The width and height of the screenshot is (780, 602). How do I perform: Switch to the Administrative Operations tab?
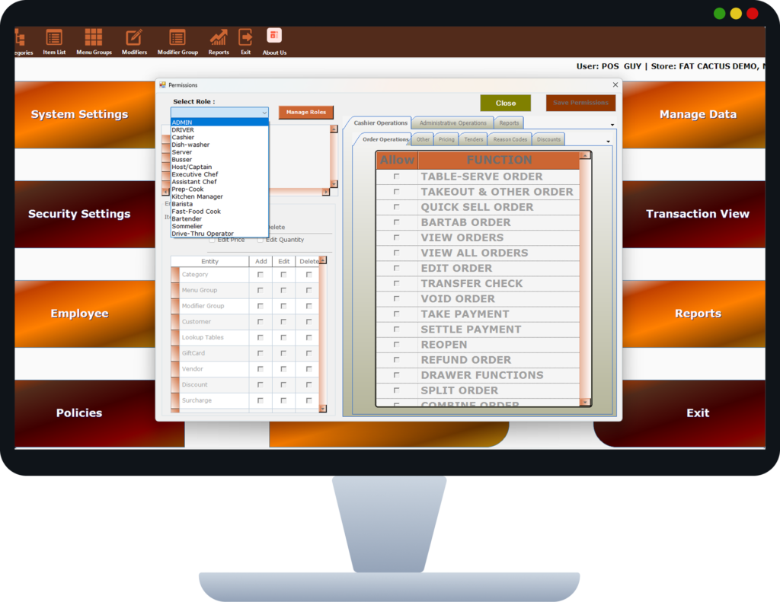(x=452, y=123)
